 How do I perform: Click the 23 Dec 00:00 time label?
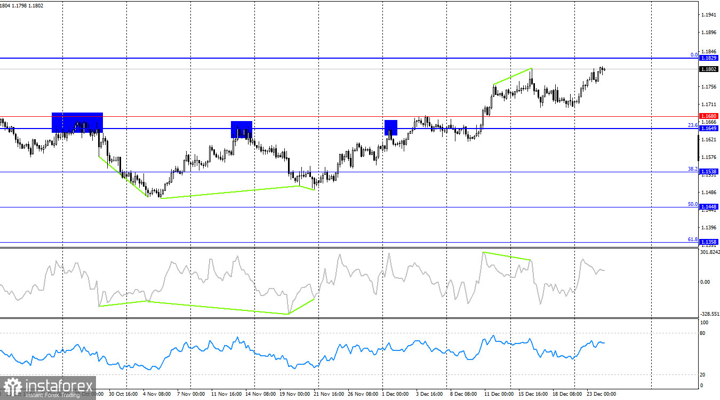pyautogui.click(x=601, y=394)
